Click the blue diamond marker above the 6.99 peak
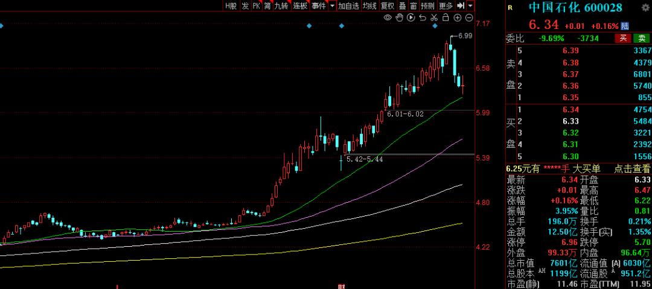 point(435,26)
